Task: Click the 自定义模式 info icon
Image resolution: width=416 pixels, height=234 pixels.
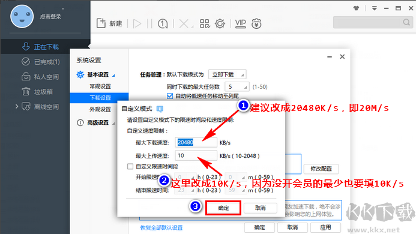Action: click(160, 109)
